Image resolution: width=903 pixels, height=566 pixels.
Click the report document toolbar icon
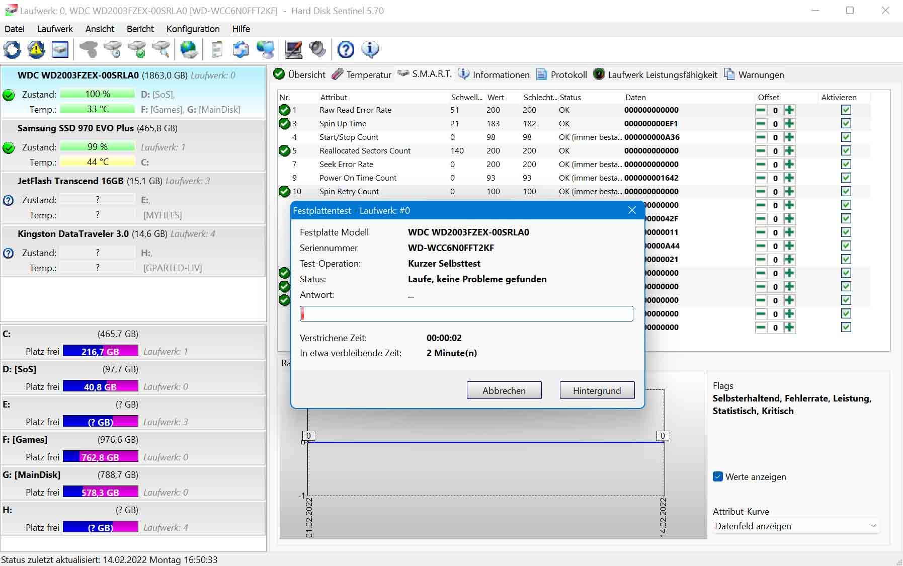coord(217,49)
